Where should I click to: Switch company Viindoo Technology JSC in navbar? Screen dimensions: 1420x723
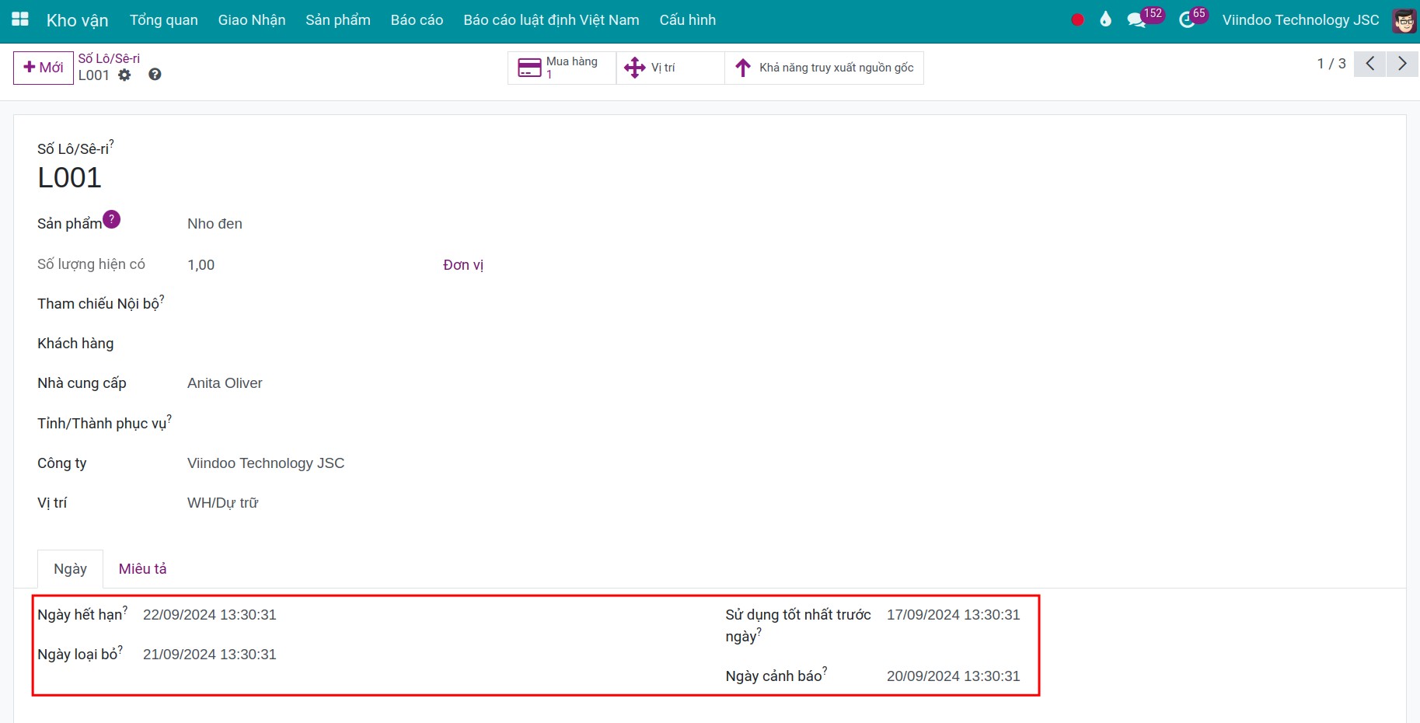pyautogui.click(x=1300, y=20)
